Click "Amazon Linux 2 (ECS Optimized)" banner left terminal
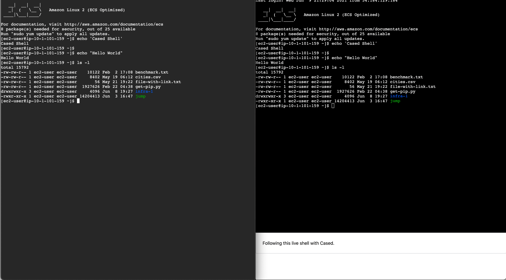The height and width of the screenshot is (280, 506). [87, 10]
